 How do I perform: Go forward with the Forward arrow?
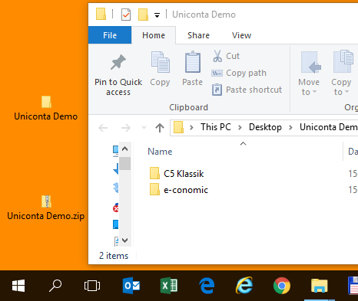[126, 128]
